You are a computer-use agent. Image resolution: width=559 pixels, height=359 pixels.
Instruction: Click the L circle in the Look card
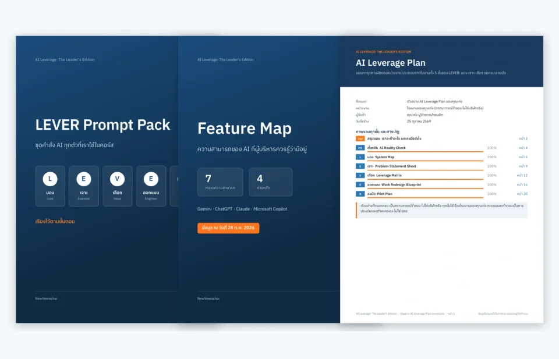point(50,179)
